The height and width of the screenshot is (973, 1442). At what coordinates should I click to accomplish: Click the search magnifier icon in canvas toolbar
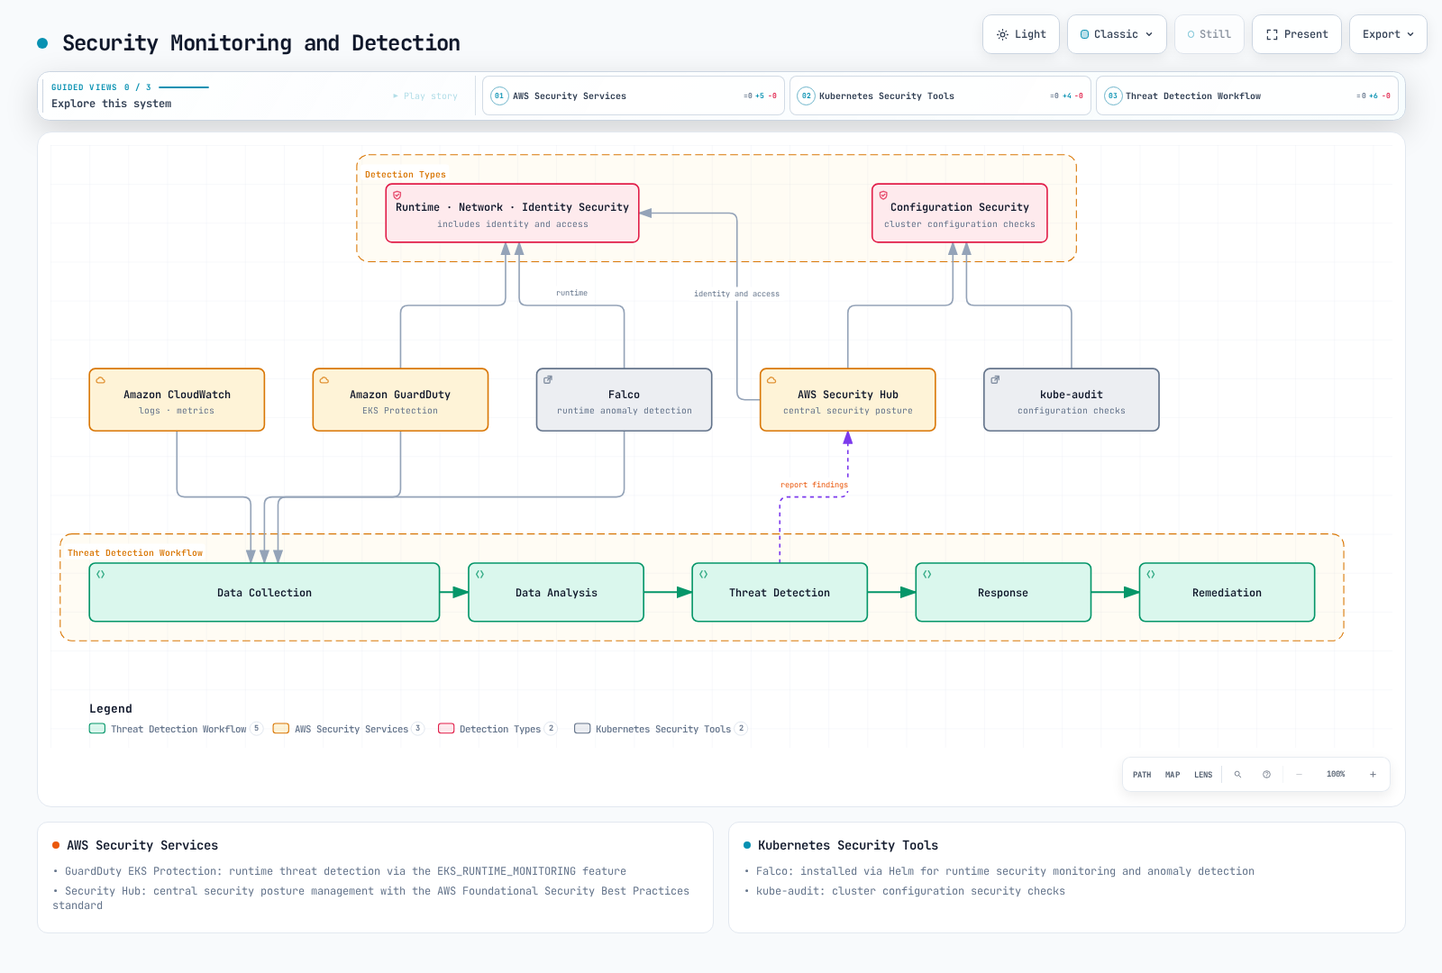(1237, 775)
